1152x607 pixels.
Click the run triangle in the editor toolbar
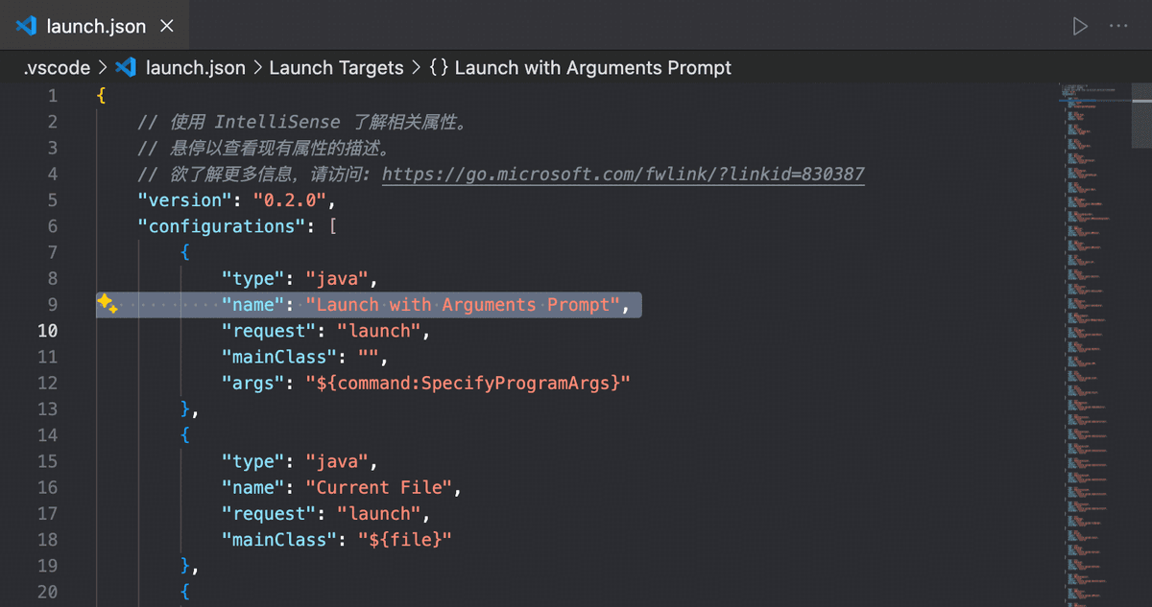pos(1079,26)
